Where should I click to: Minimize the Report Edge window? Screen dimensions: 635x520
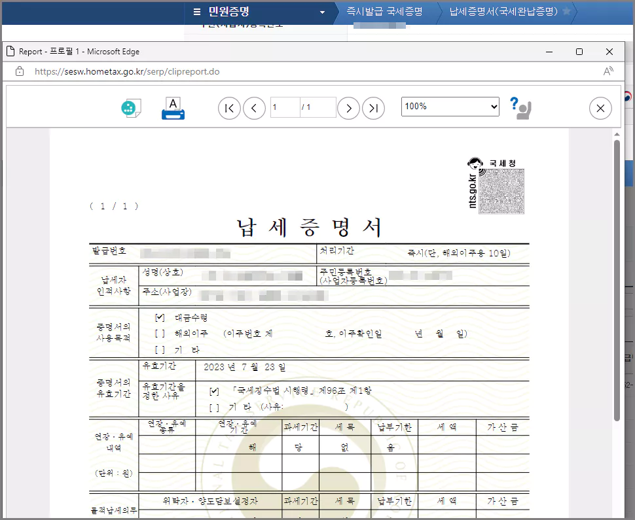pyautogui.click(x=549, y=52)
